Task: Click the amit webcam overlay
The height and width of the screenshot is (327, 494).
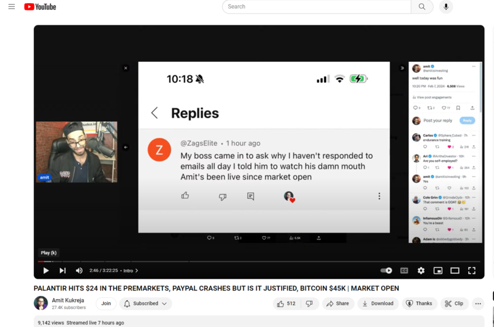Action: click(77, 152)
